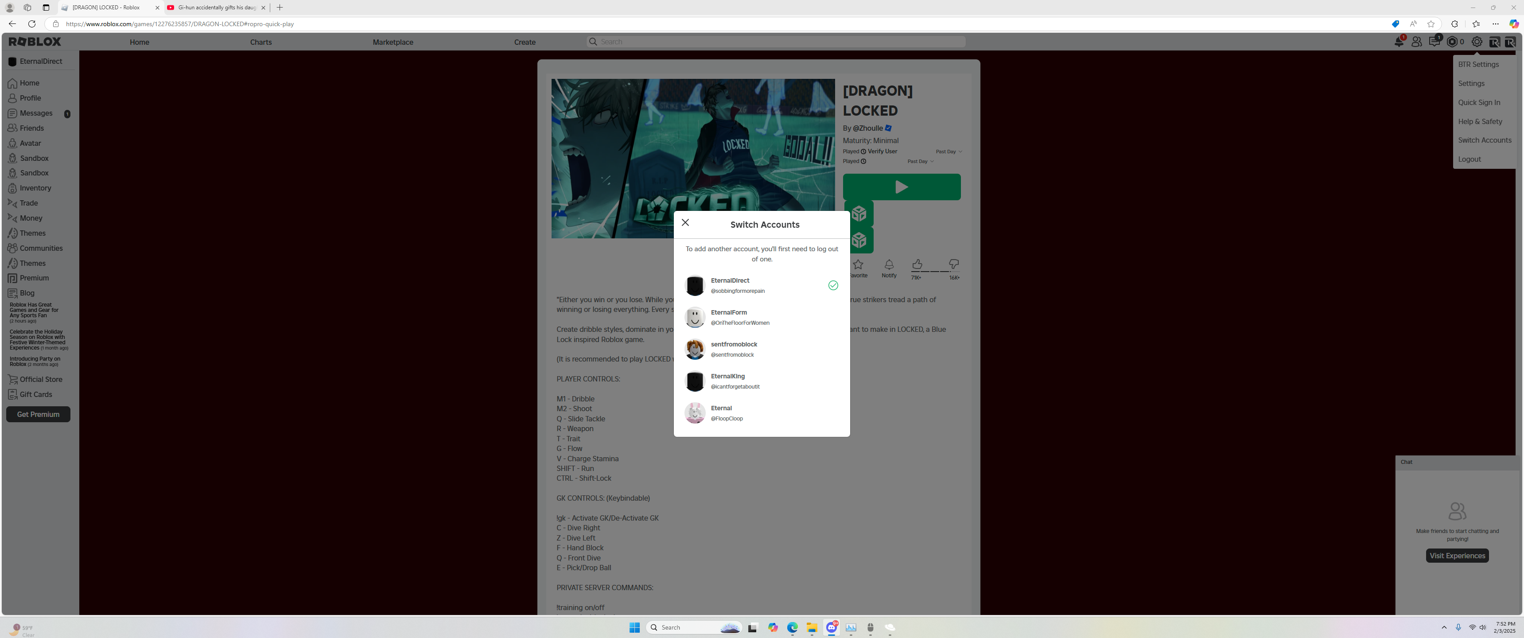Open the Roblox notifications bell in header

pyautogui.click(x=1399, y=42)
